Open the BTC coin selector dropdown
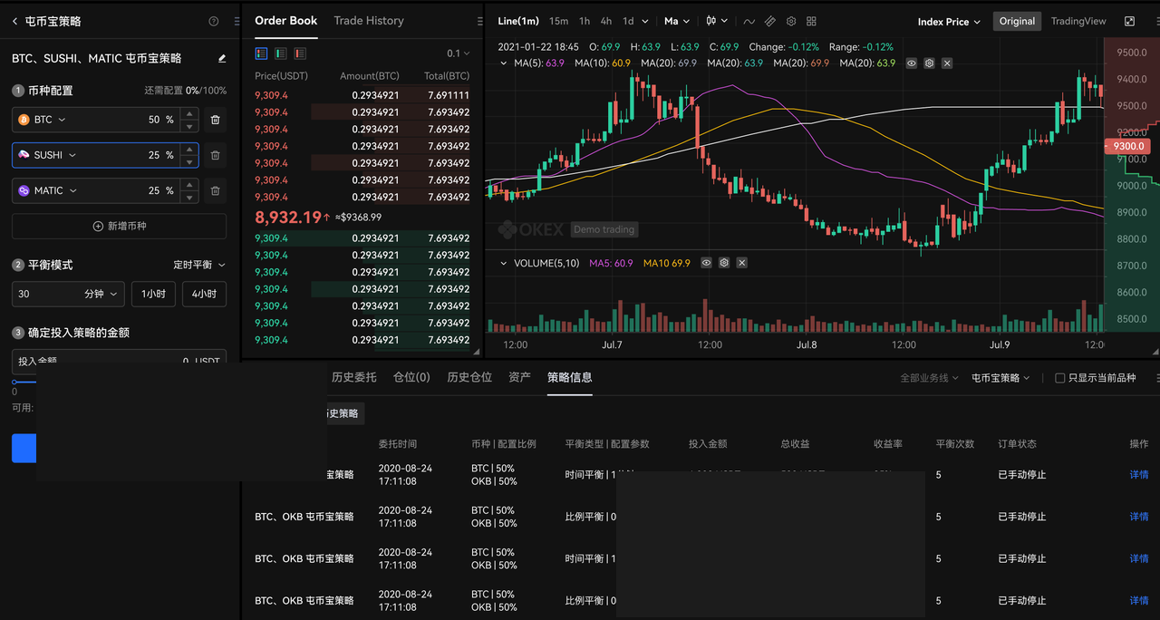1160x620 pixels. click(x=42, y=120)
